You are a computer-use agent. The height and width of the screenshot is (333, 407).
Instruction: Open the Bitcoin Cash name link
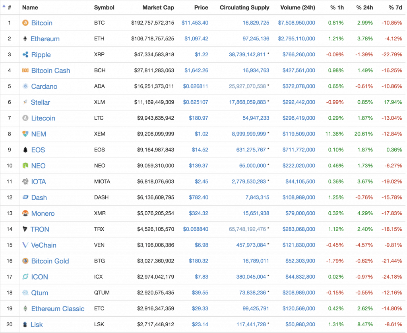pos(50,71)
